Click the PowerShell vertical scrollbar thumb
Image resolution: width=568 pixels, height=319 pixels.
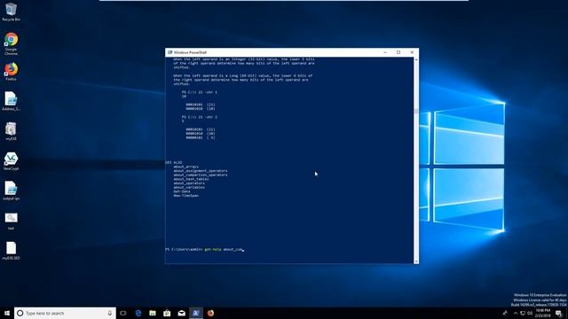pos(416,111)
